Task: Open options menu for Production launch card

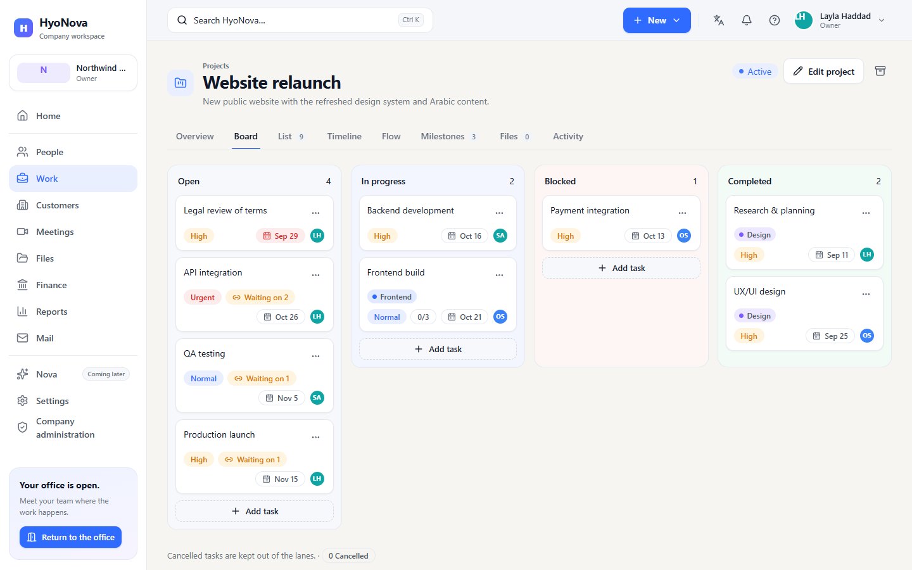Action: tap(316, 437)
